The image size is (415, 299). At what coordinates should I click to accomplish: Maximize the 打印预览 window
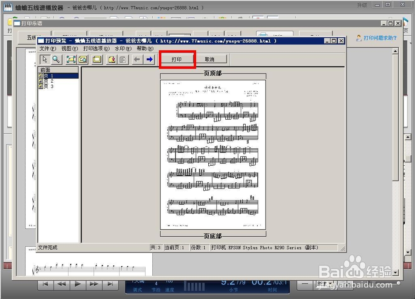[x=334, y=41]
